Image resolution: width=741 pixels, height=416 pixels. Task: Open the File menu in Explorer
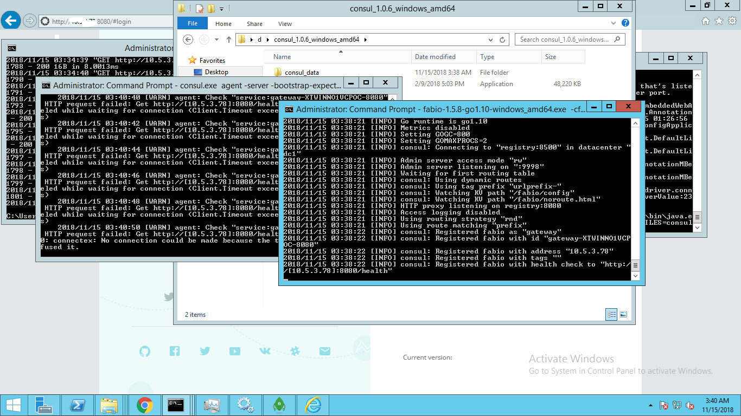[x=193, y=23]
